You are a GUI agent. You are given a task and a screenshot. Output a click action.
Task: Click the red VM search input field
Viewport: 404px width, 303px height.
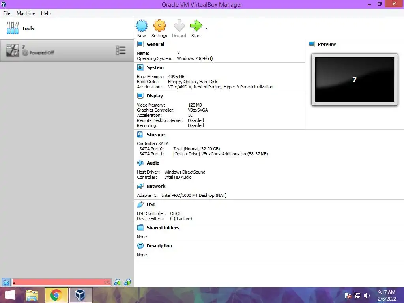62,282
